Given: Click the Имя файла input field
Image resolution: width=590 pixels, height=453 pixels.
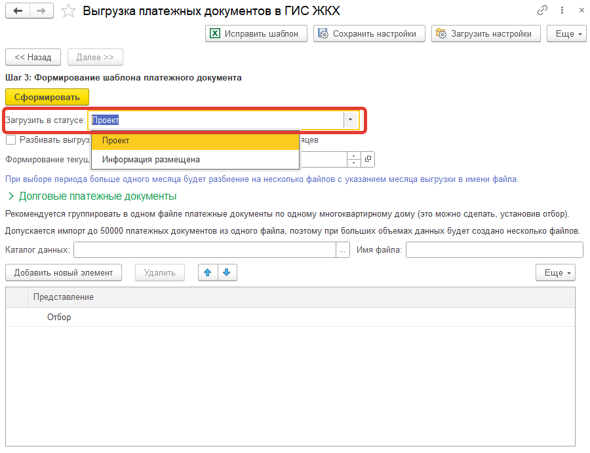Looking at the screenshot, I should tap(494, 249).
